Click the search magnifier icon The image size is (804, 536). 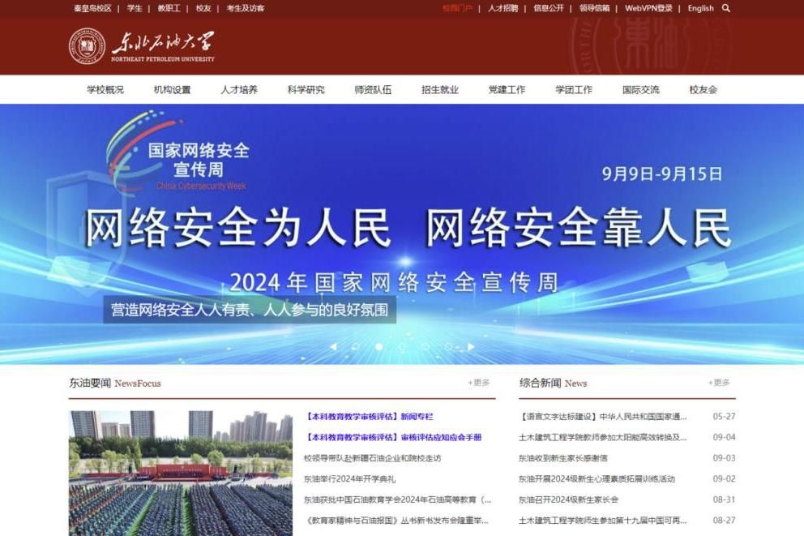pyautogui.click(x=725, y=8)
